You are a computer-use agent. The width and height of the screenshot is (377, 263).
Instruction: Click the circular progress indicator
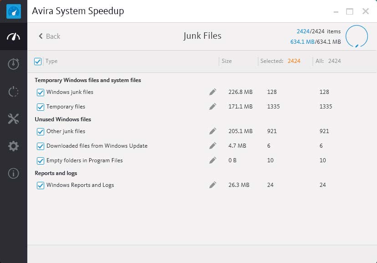click(x=357, y=36)
